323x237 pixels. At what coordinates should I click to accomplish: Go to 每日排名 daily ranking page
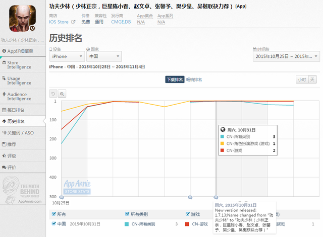tap(23, 110)
